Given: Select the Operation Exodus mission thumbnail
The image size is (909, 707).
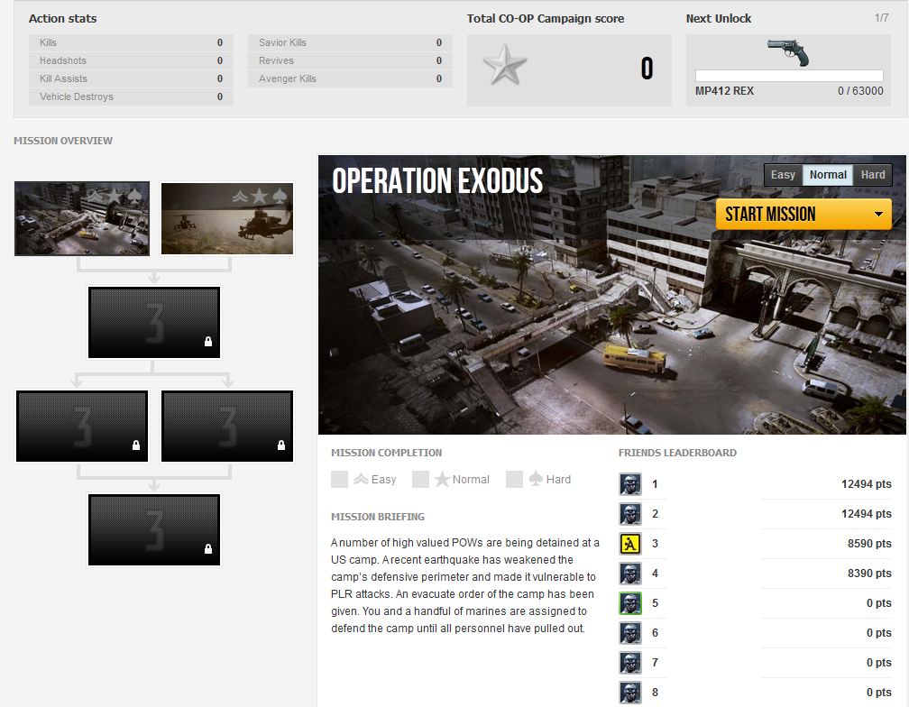Looking at the screenshot, I should [x=82, y=218].
